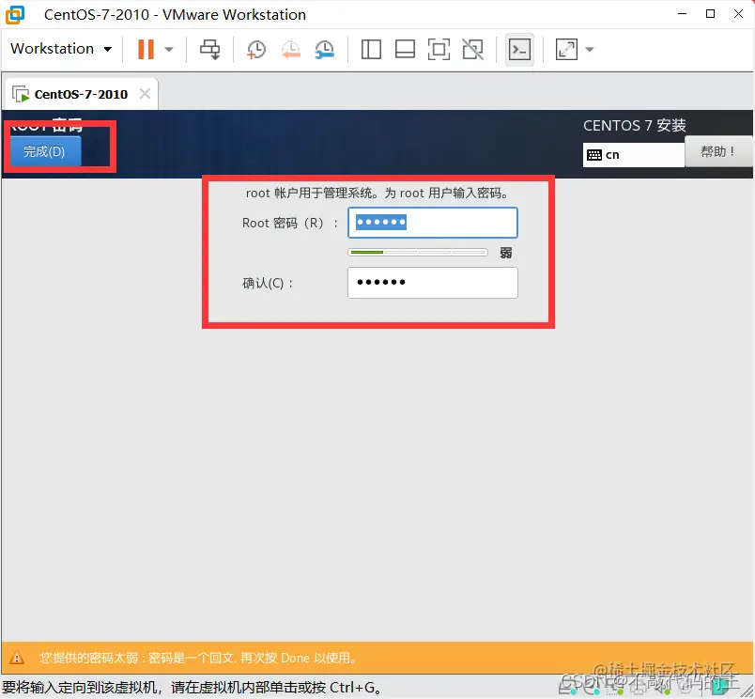Take a snapshot of the VM

click(256, 49)
